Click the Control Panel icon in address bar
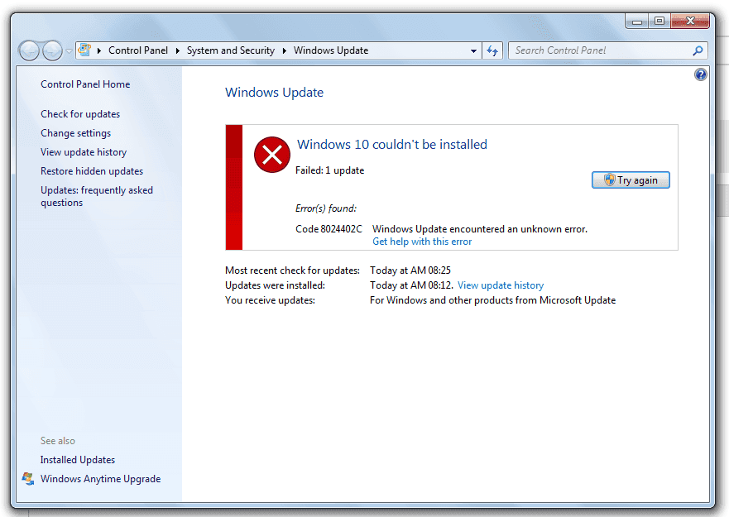This screenshot has width=729, height=517. tap(85, 50)
